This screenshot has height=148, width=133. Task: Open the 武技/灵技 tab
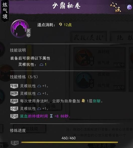[x=89, y=38]
